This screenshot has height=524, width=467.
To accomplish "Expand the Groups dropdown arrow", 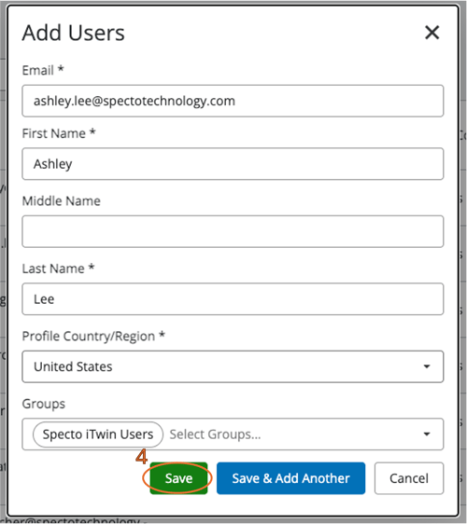I will [x=427, y=434].
